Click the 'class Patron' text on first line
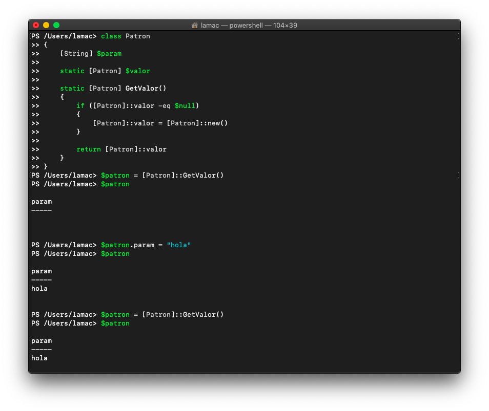 tap(126, 36)
